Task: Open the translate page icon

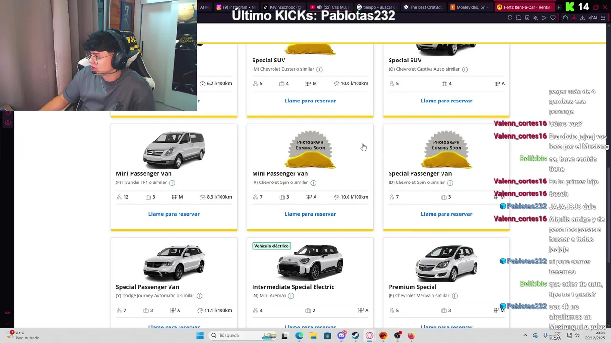Action: 536,18
